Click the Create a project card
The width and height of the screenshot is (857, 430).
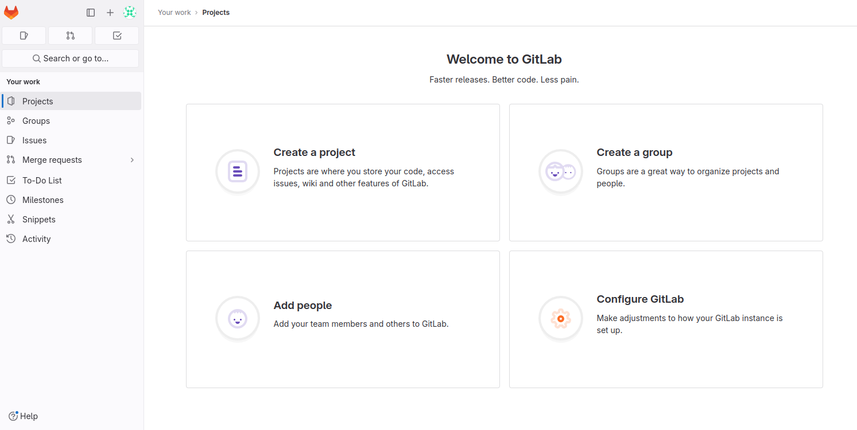pos(343,172)
